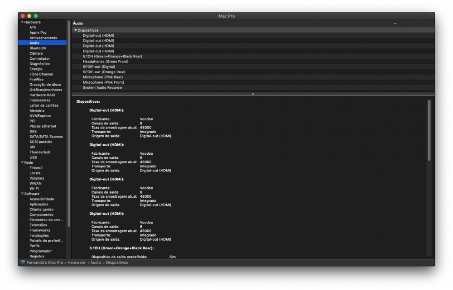Viewport: 453px width, 290px height.
Task: Open Registos software entry
Action: [37, 256]
